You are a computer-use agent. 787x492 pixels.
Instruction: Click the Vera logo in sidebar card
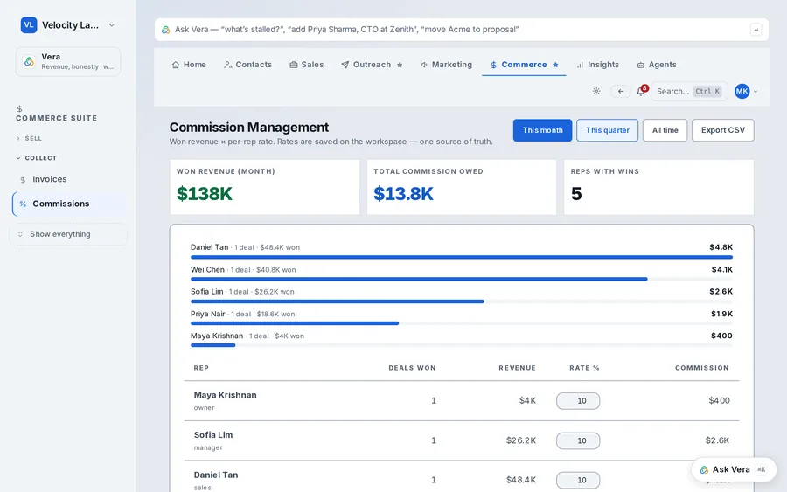tap(29, 62)
